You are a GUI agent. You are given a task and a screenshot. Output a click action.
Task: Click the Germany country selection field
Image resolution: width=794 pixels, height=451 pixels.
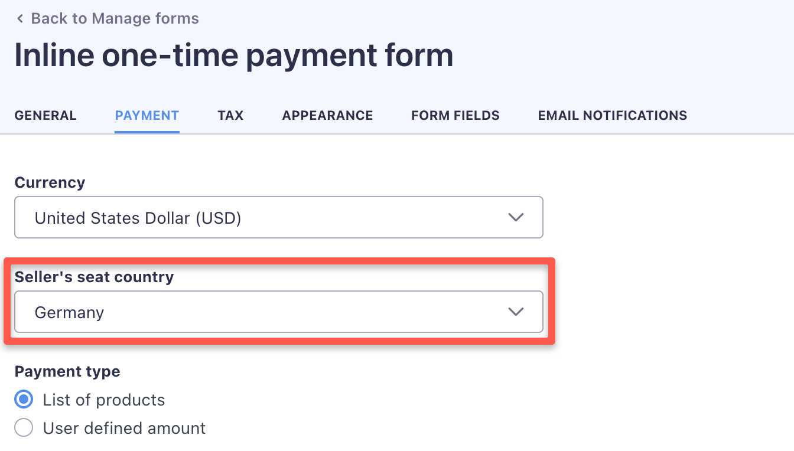(x=278, y=312)
